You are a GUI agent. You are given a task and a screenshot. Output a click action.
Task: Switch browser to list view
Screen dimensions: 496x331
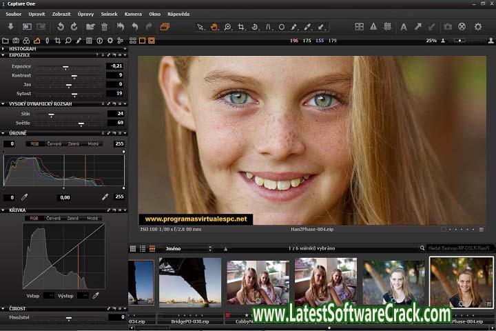click(143, 248)
